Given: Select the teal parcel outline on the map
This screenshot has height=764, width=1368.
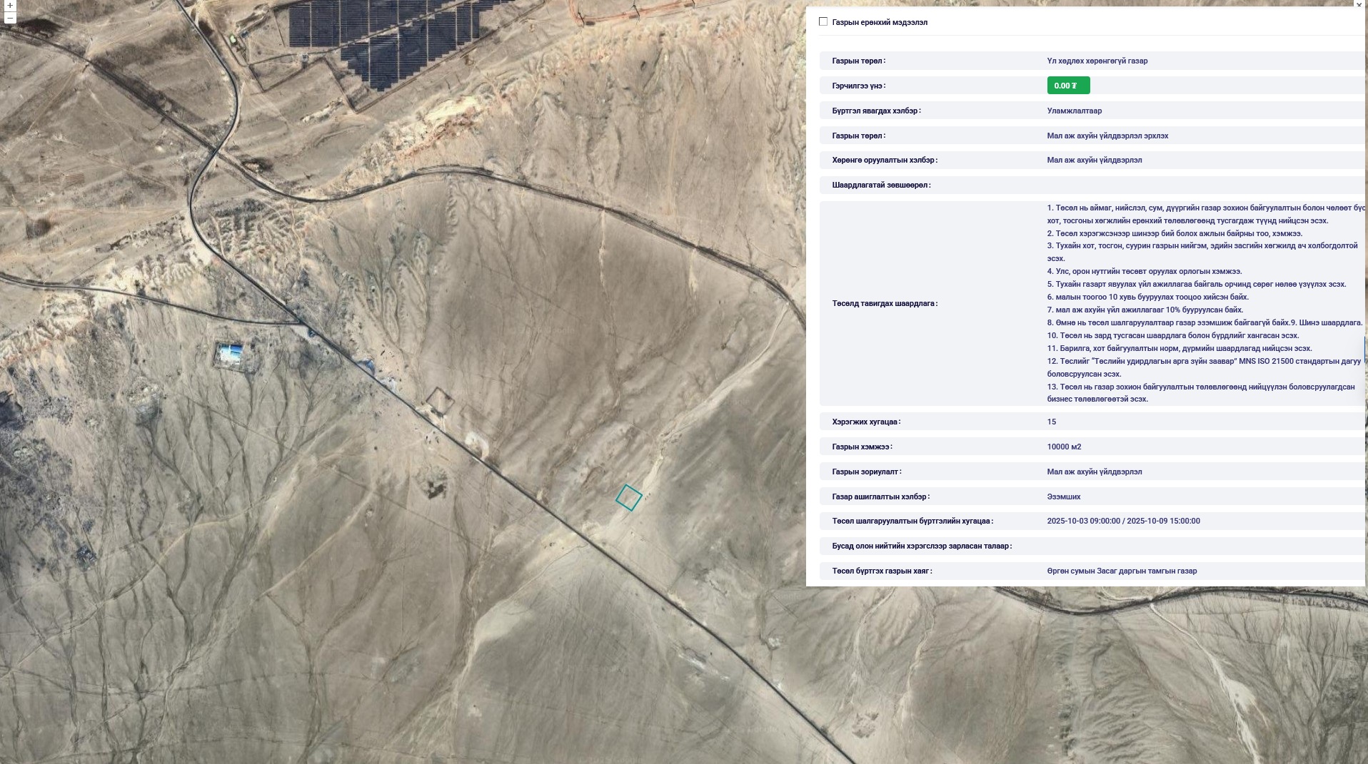Looking at the screenshot, I should (x=628, y=497).
